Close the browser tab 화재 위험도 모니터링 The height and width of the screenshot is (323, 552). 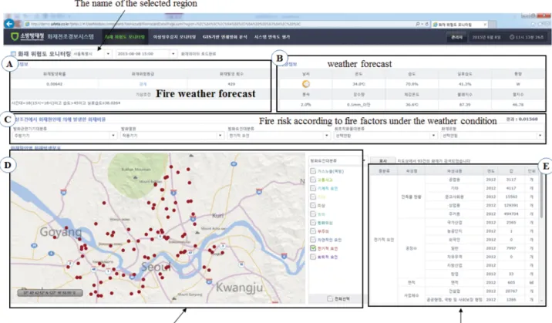[485, 24]
